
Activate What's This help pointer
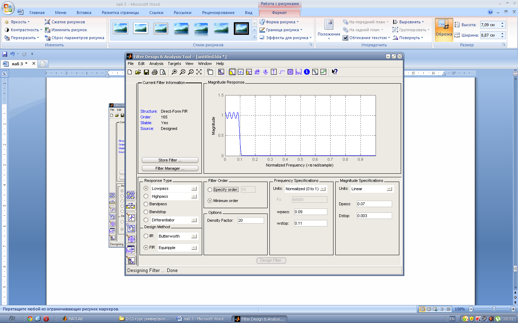click(335, 72)
